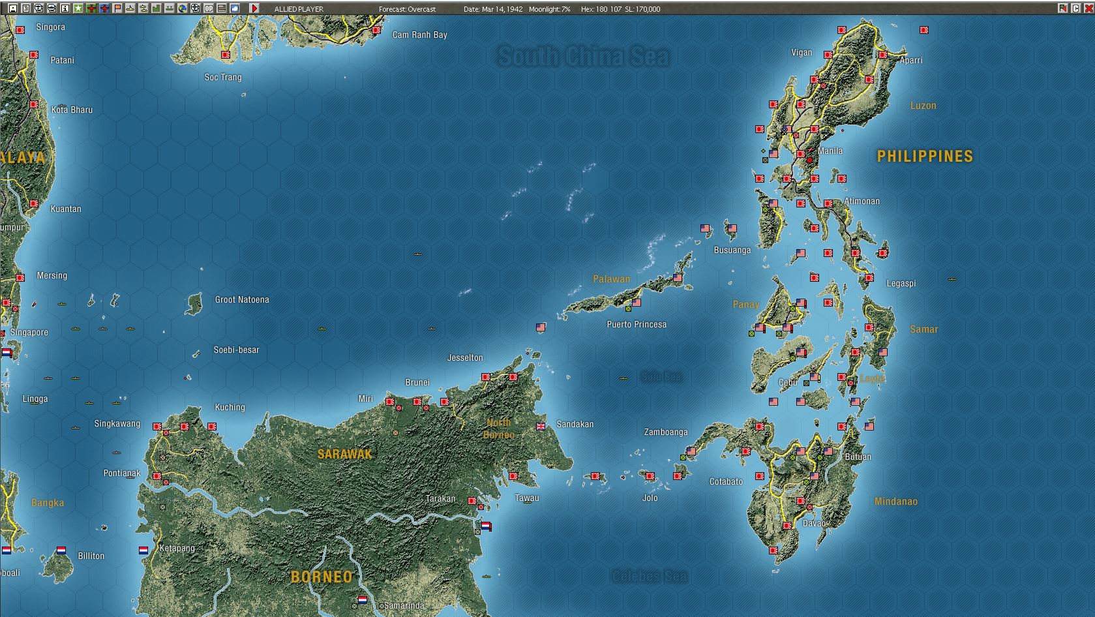The height and width of the screenshot is (617, 1095).
Task: Click the 'Singapore' map label
Action: [x=29, y=332]
